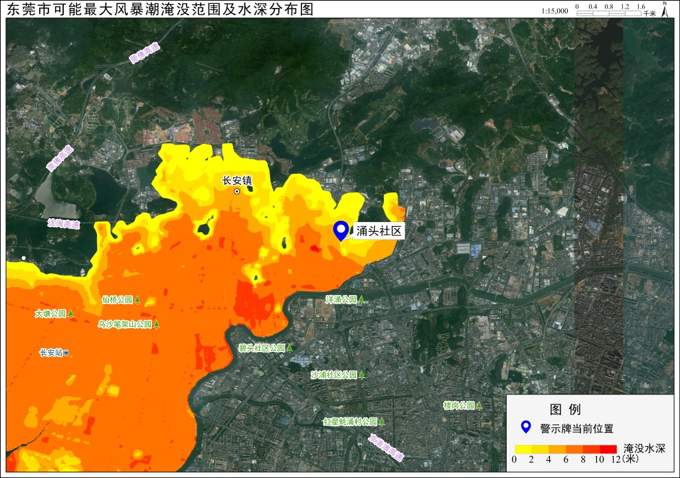Click the 京港澳高速 highway label
Screen dimensions: 680x478
(x=386, y=448)
